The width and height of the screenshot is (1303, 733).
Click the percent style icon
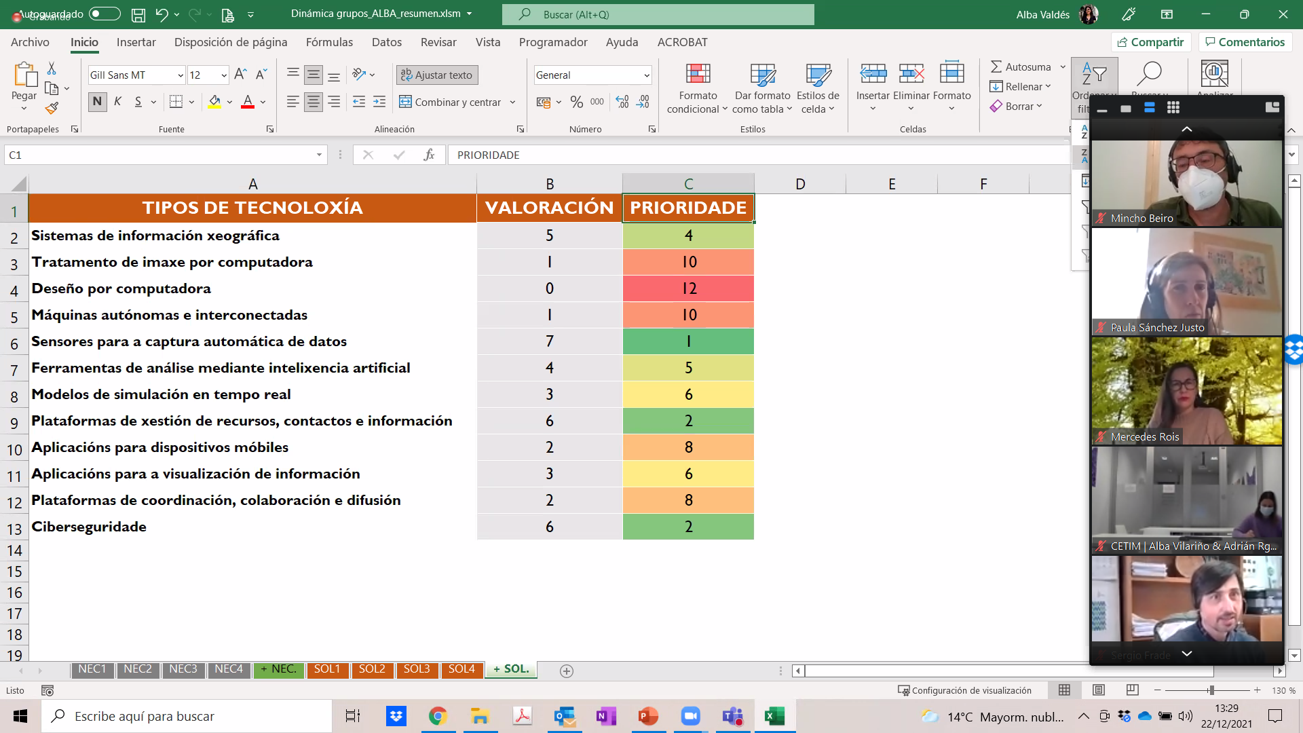(x=576, y=102)
